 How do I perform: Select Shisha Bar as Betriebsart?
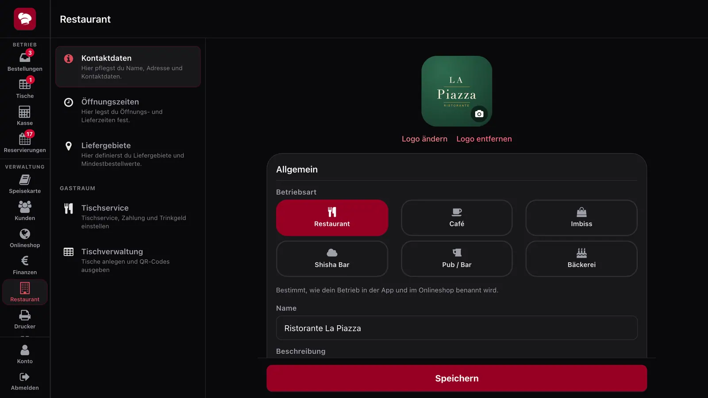click(x=332, y=259)
